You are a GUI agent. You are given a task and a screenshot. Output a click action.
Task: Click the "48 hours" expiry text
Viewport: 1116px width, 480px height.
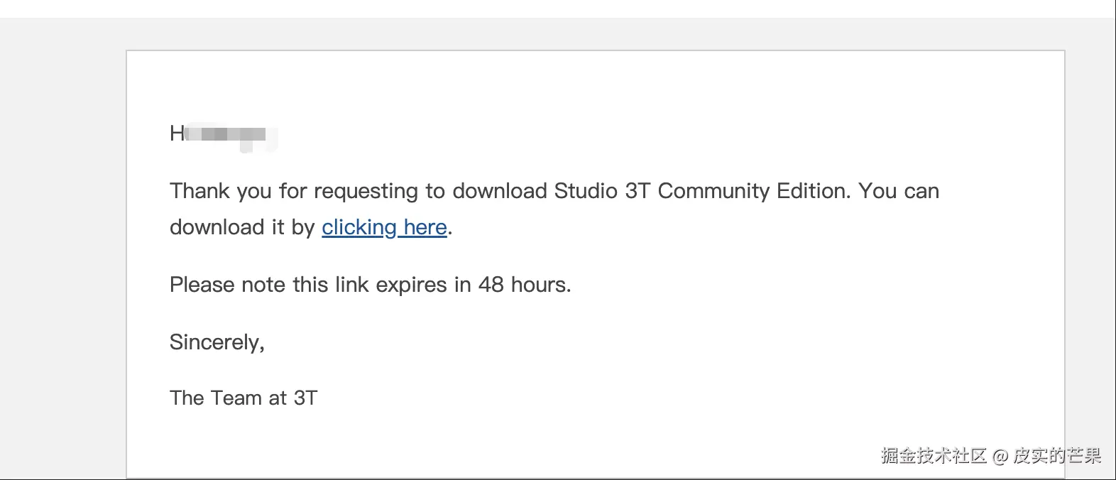point(525,285)
